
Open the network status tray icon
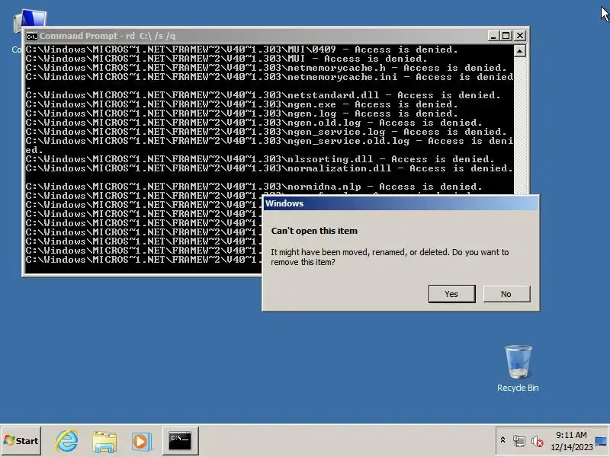click(x=519, y=441)
